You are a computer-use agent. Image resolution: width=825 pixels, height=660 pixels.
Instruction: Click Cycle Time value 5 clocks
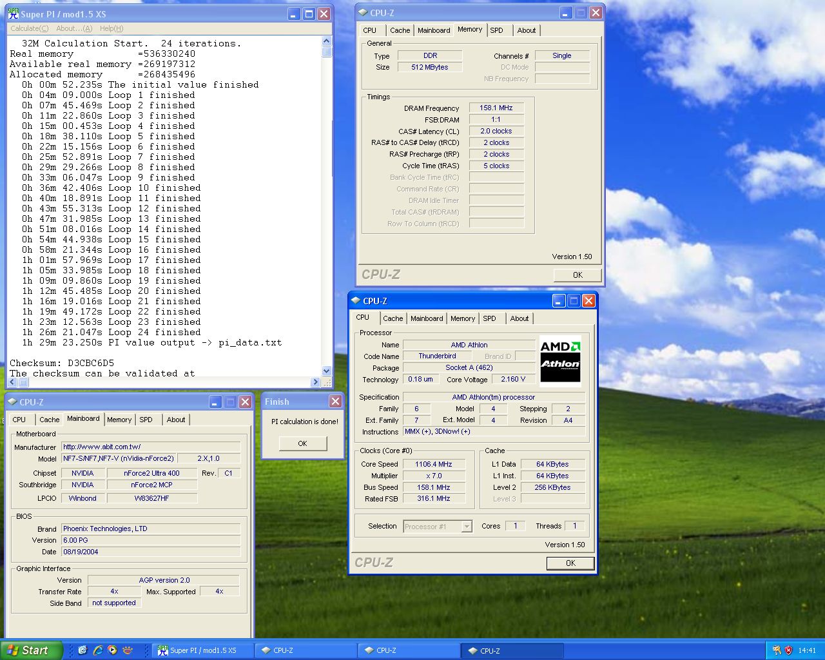[496, 166]
